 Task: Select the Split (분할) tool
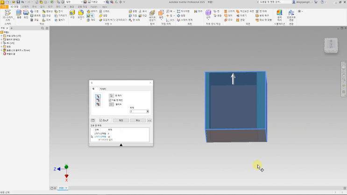tap(133, 11)
